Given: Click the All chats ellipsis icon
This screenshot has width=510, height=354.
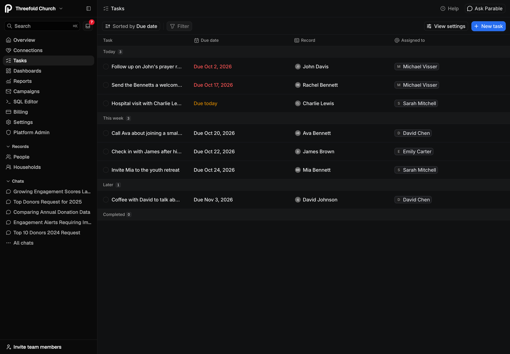Looking at the screenshot, I should [8, 243].
